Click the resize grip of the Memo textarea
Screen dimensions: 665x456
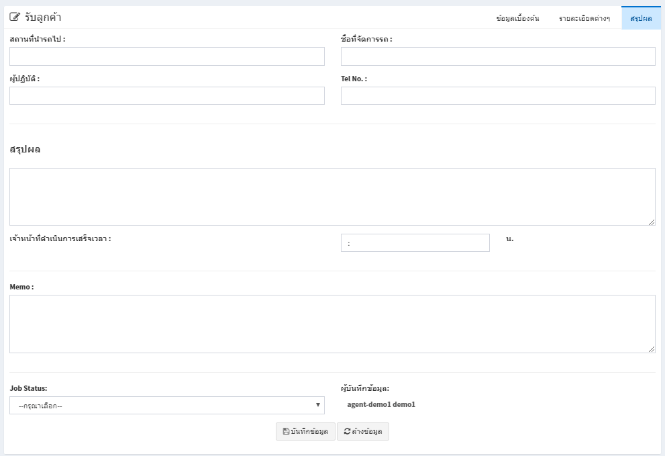[x=652, y=349]
